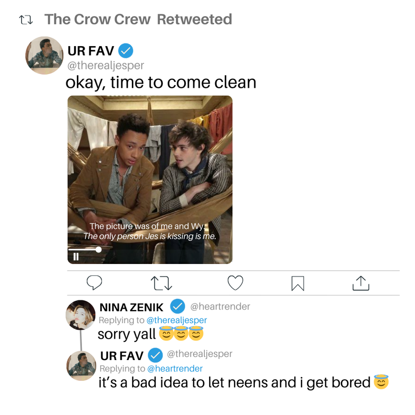Click the retweet icon beside The Crow Crew

26,20
